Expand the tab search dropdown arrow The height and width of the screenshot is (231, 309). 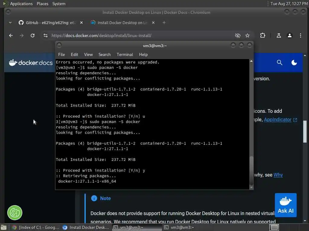tap(10, 23)
